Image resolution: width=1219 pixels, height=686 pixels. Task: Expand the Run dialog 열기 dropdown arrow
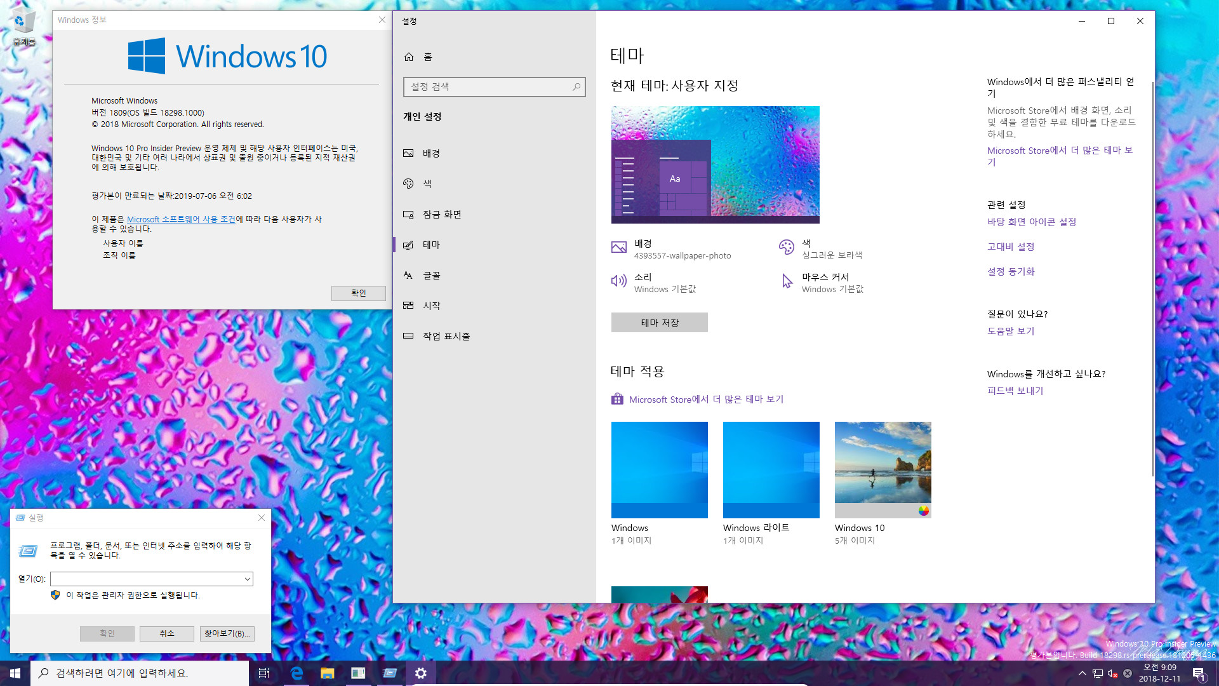[247, 579]
